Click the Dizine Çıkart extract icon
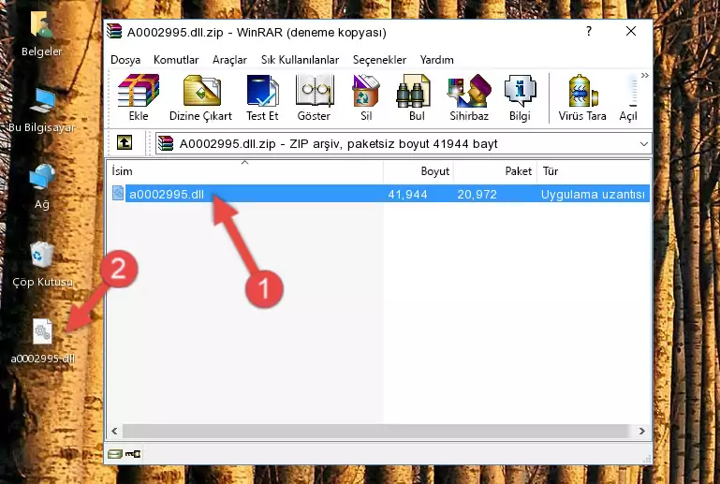This screenshot has width=720, height=484. [x=200, y=97]
